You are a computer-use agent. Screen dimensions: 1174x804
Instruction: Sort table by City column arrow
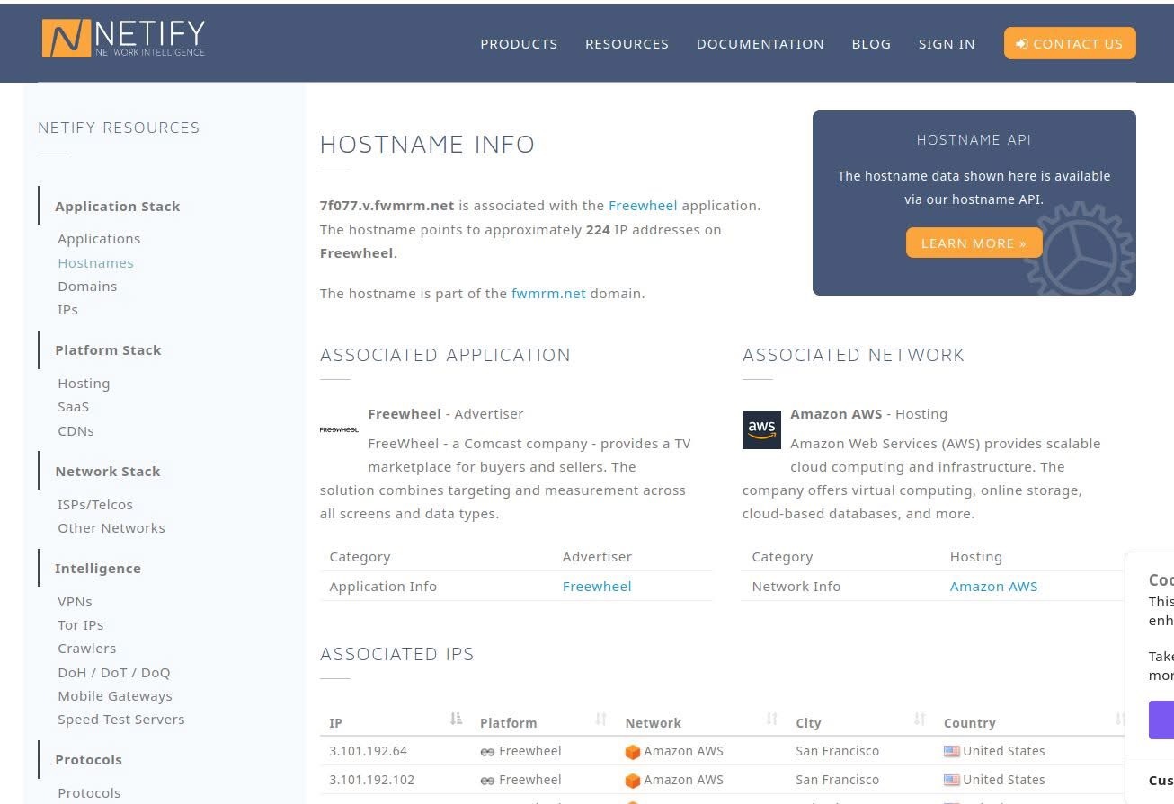coord(920,719)
